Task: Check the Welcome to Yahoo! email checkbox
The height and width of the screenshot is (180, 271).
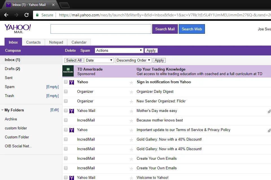Action: [66, 177]
